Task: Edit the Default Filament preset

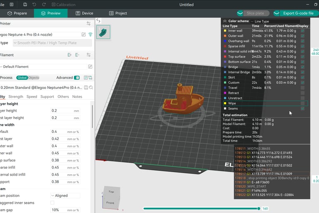Action: 90,67
